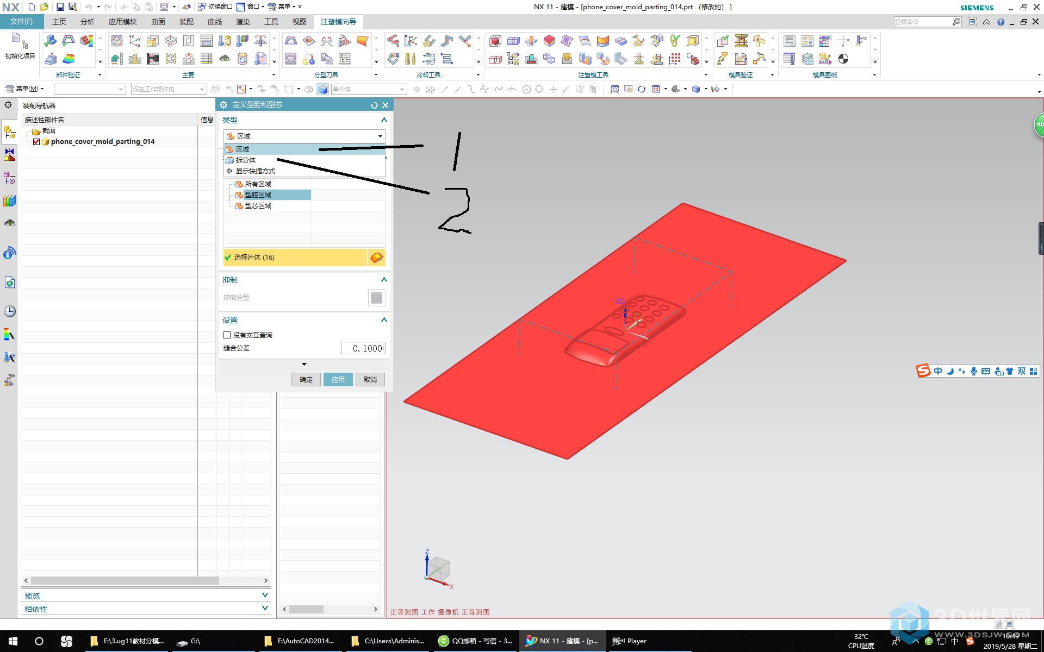1044x652 pixels.
Task: Click 应用 button to apply
Action: point(338,379)
